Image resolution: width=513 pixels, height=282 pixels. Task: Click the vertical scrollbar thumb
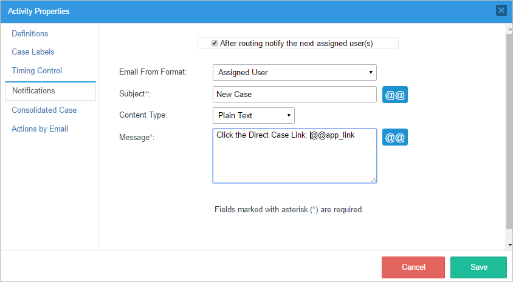point(509,133)
